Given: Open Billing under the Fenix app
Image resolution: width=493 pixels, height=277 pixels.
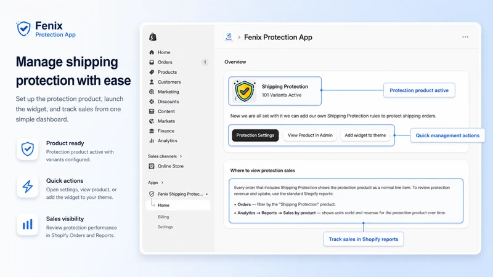Looking at the screenshot, I should click(163, 217).
